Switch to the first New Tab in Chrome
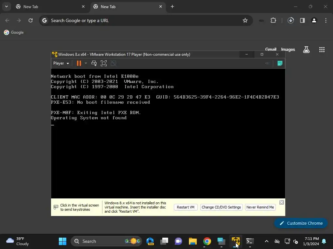The width and height of the screenshot is (333, 249). pyautogui.click(x=50, y=6)
